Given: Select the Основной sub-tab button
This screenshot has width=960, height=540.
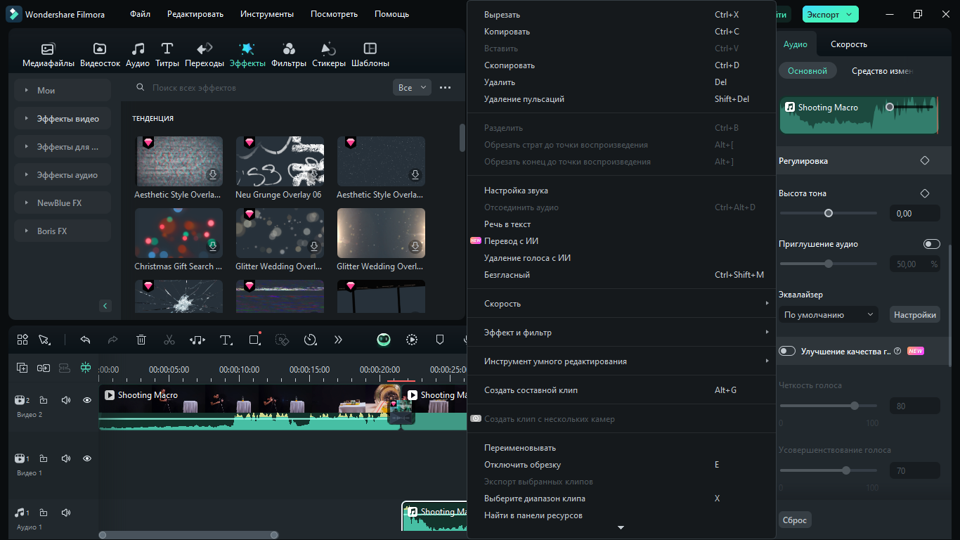Looking at the screenshot, I should pyautogui.click(x=807, y=71).
